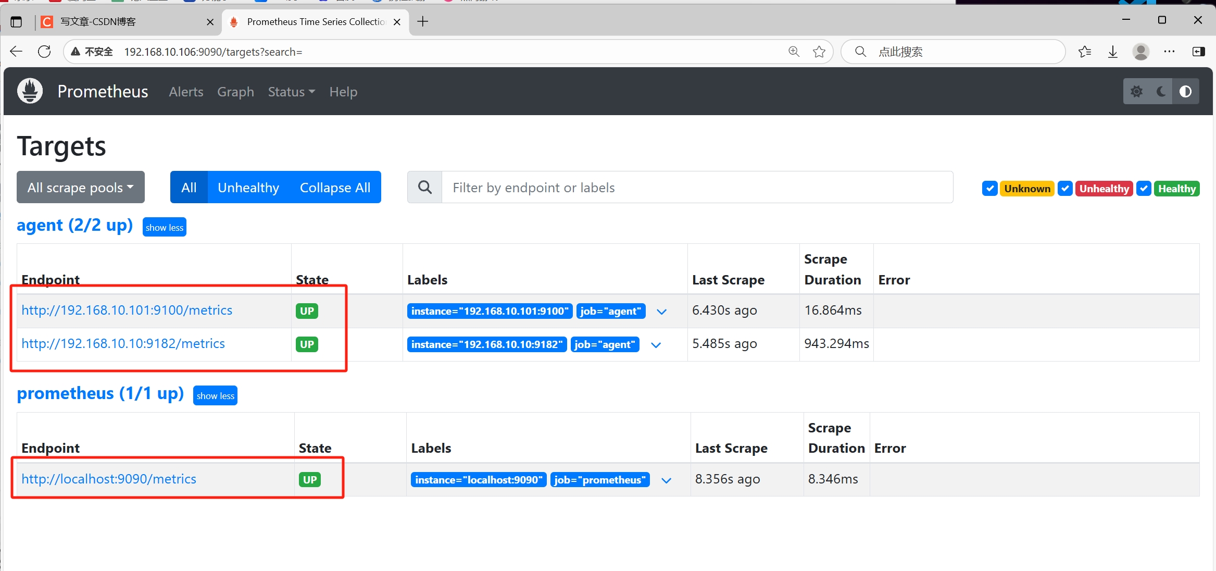The image size is (1216, 571).
Task: Uncheck the Healthy state filter checkbox
Action: (x=1144, y=189)
